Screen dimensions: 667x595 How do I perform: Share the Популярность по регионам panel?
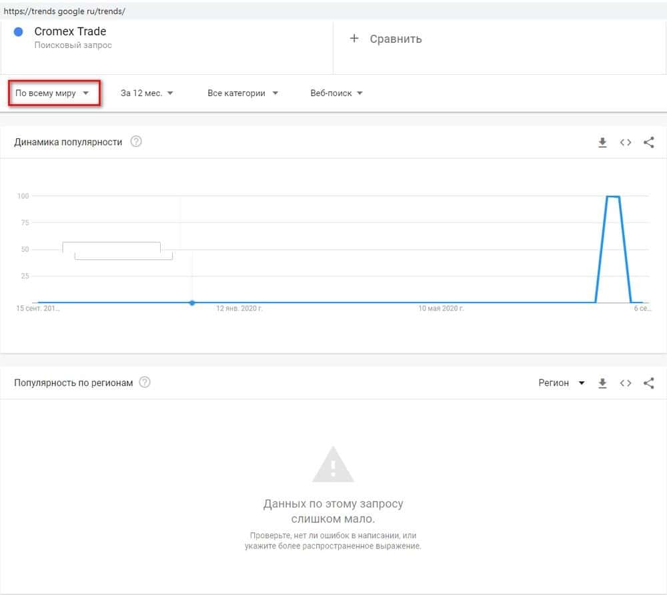[x=648, y=383]
